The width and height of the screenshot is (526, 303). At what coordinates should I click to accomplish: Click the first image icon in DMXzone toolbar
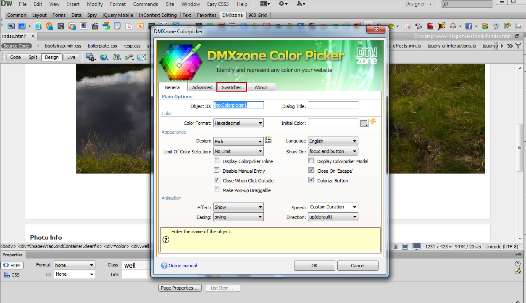pos(11,26)
